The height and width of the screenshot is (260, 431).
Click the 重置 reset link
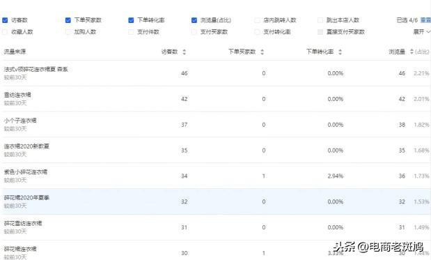pos(425,20)
